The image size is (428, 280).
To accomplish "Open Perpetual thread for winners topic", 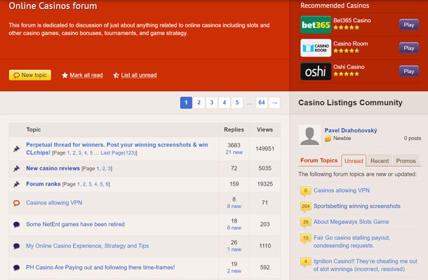I will point(117,148).
